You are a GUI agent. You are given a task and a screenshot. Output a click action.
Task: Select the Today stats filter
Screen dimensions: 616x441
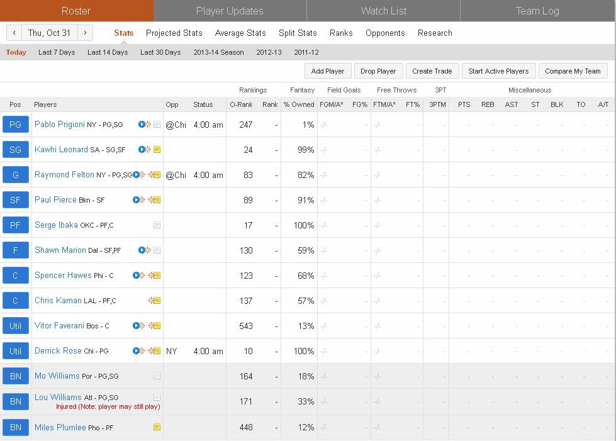16,52
